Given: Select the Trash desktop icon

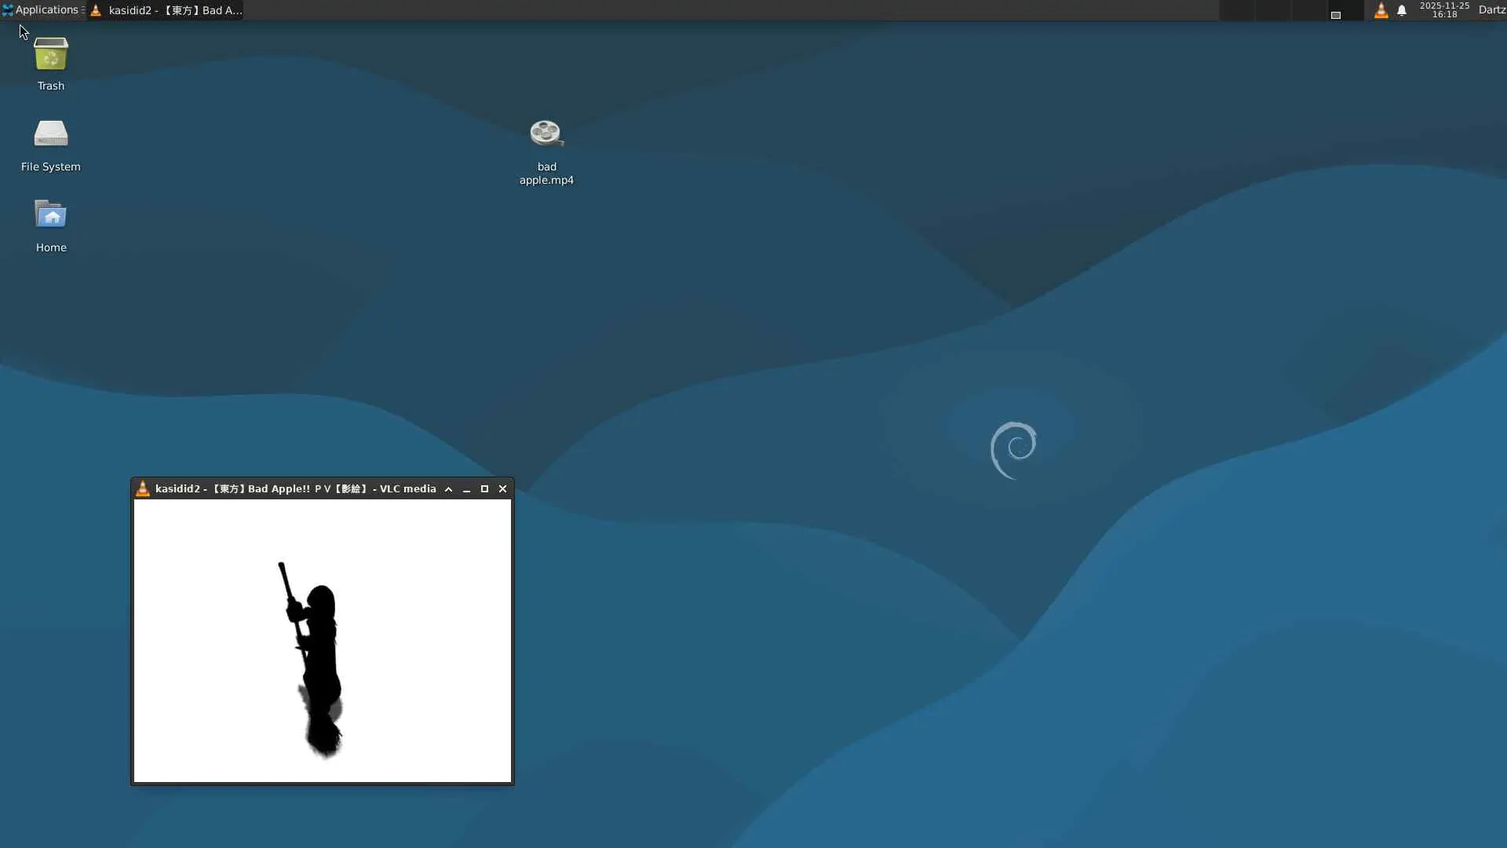Looking at the screenshot, I should (51, 55).
